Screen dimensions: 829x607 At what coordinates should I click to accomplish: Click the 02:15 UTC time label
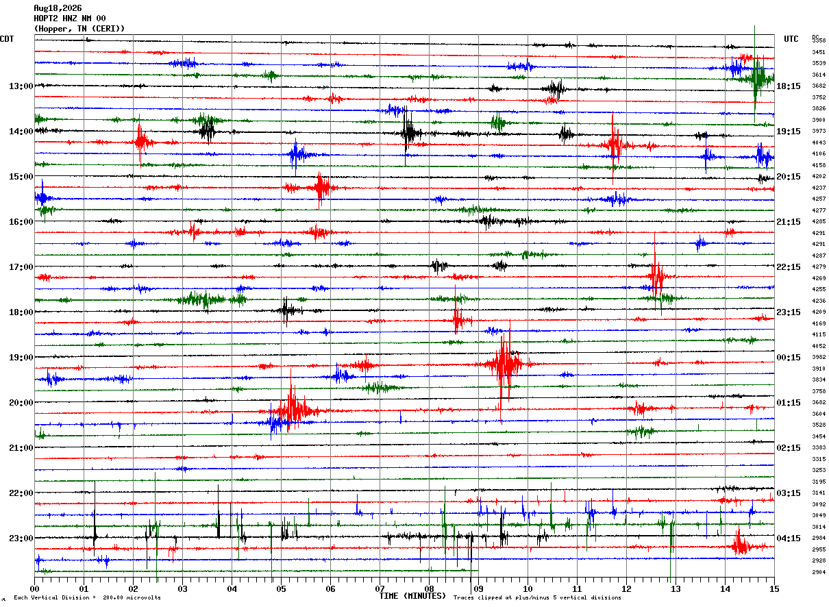coord(789,448)
